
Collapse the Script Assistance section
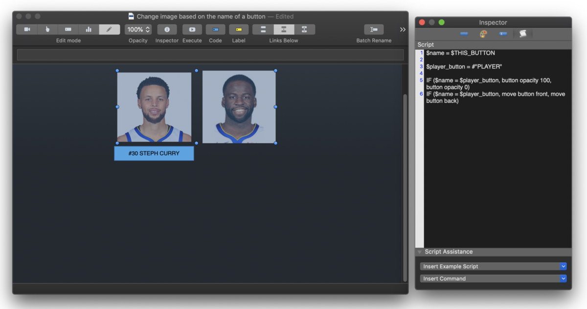(420, 251)
